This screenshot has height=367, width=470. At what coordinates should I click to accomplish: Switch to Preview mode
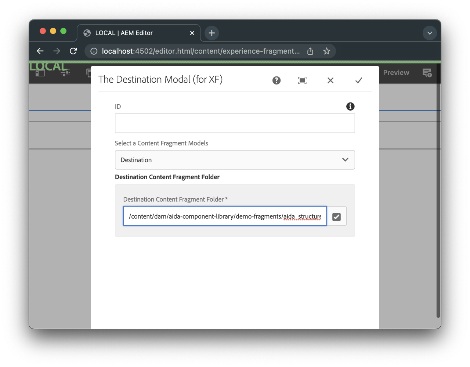coord(396,73)
